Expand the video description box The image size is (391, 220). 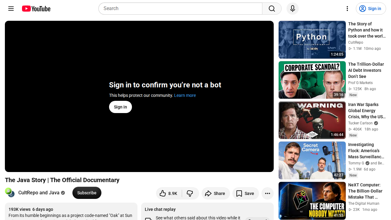71,211
